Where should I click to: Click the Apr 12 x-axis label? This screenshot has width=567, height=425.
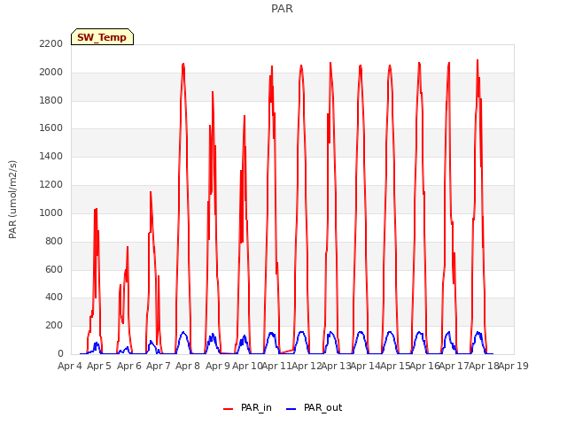pyautogui.click(x=307, y=366)
